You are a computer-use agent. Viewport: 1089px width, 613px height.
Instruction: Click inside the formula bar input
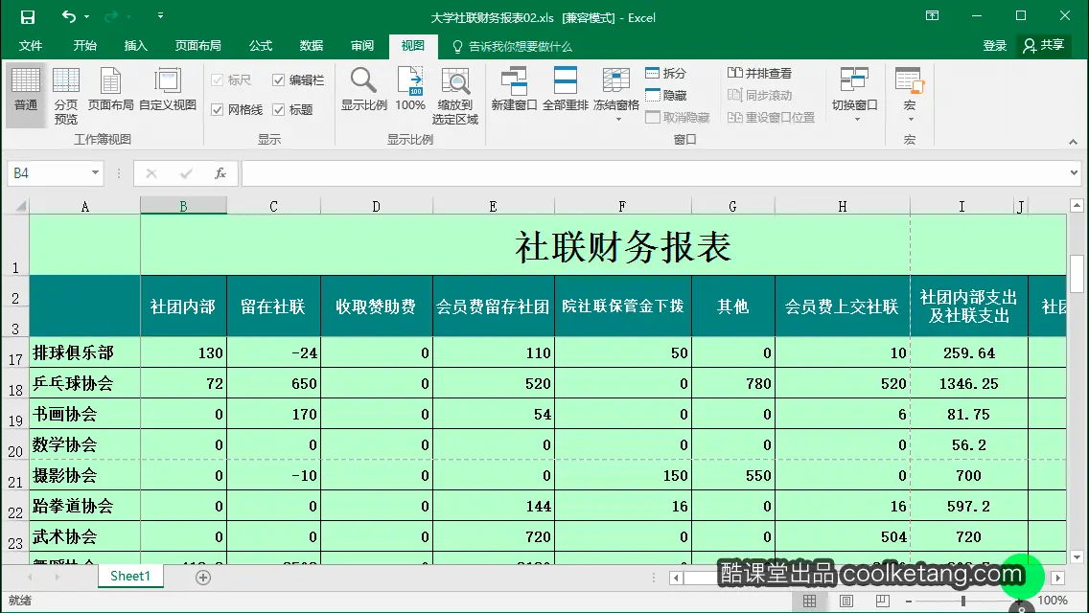pos(654,172)
